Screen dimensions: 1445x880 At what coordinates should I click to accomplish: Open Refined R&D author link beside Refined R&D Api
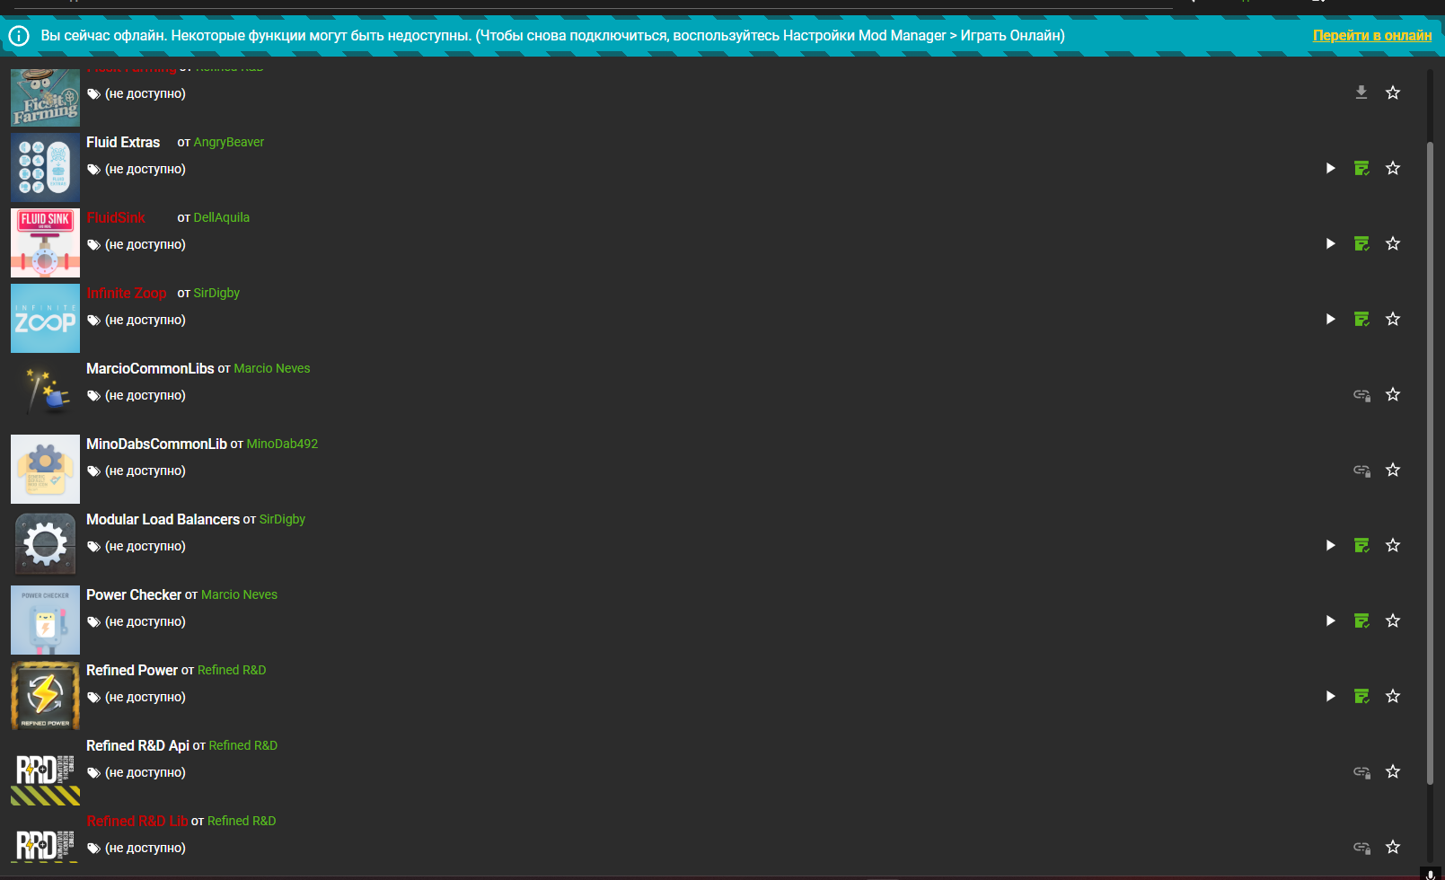243,745
